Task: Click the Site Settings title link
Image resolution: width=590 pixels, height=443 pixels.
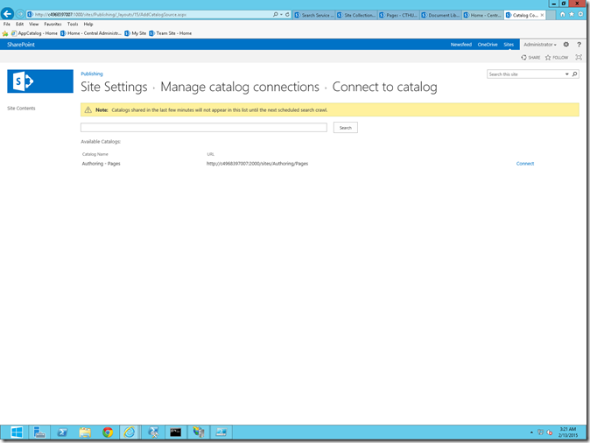Action: click(114, 87)
